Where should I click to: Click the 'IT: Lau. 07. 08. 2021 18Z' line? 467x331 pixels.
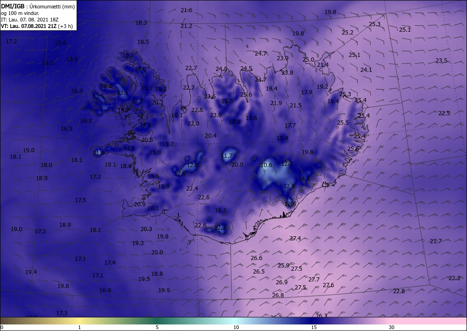pyautogui.click(x=29, y=19)
